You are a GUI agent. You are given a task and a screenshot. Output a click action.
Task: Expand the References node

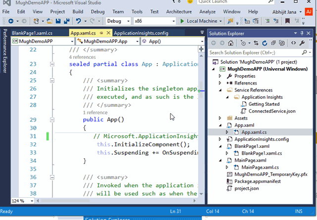pos(220,83)
